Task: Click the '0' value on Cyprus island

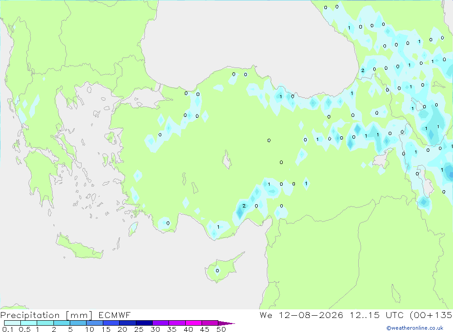Action: click(x=217, y=271)
